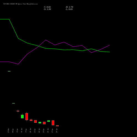
Task: Select the 16 Apr date label
Action: 22,130
